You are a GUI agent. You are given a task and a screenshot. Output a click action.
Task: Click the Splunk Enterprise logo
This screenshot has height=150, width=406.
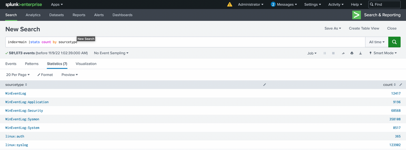(x=24, y=4)
